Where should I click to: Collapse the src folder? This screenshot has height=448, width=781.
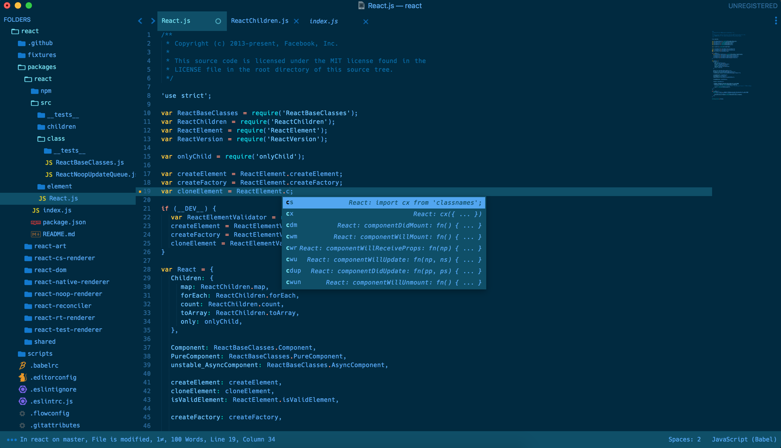[41, 103]
